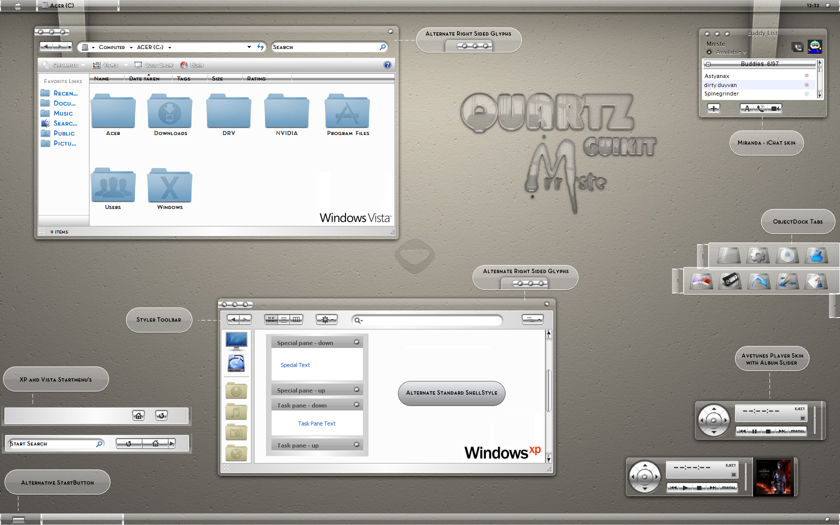Click the Task Pane Text link
Screen dimensions: 840x525
(316, 423)
